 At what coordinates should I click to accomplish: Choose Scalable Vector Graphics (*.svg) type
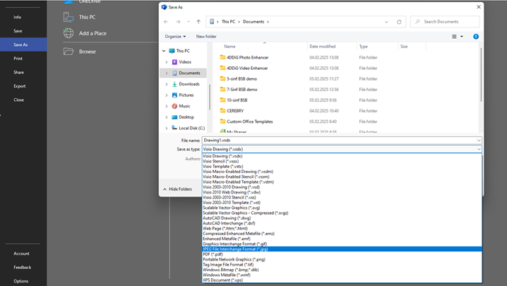(342, 208)
